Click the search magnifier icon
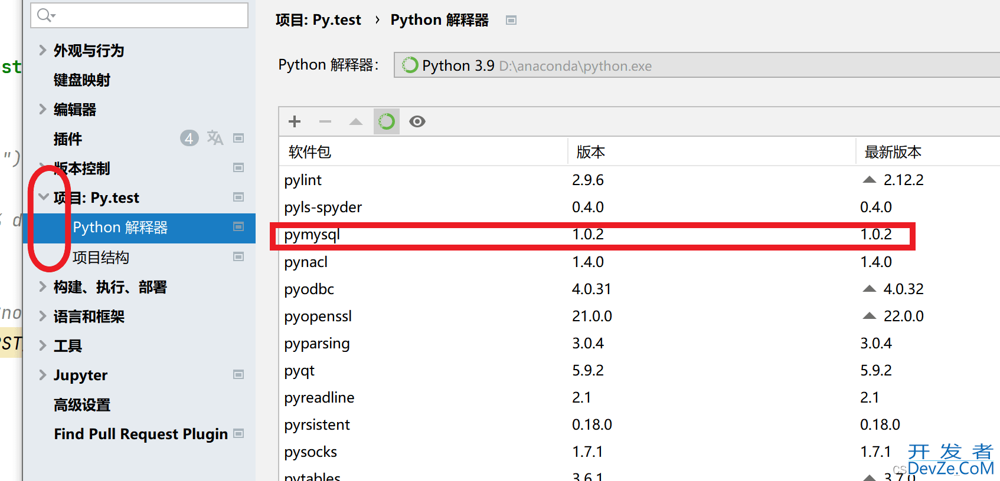Image resolution: width=1000 pixels, height=481 pixels. pos(45,15)
